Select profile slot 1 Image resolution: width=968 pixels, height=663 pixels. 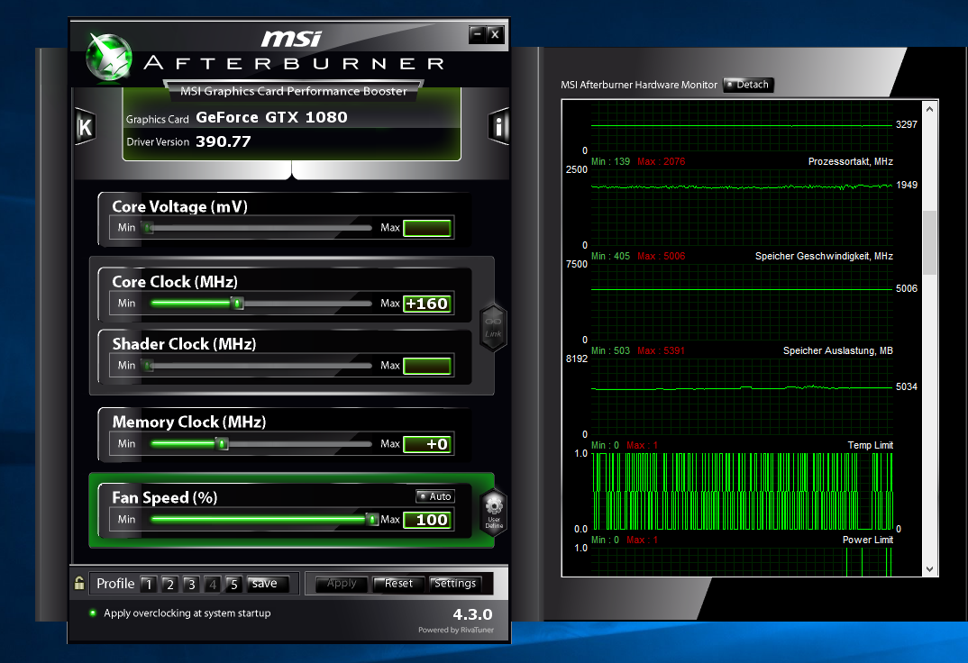click(149, 584)
